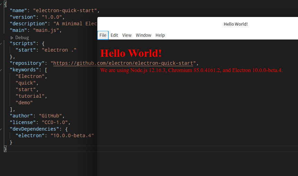Image resolution: width=298 pixels, height=176 pixels.
Task: Click the Debug play triangle icon
Action: coord(12,38)
